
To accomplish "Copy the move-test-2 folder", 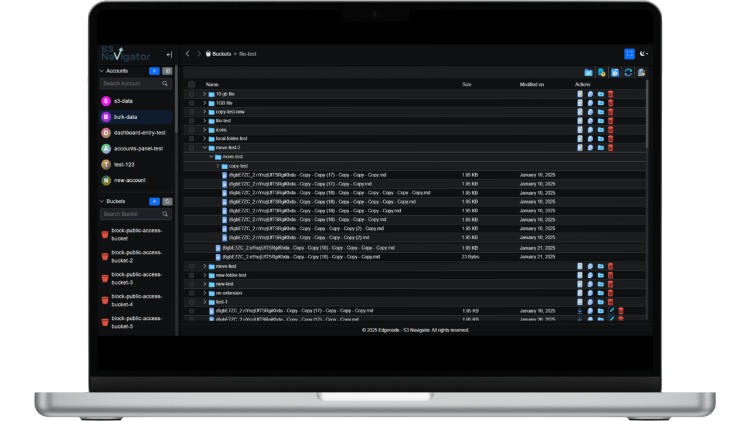I will coord(590,148).
